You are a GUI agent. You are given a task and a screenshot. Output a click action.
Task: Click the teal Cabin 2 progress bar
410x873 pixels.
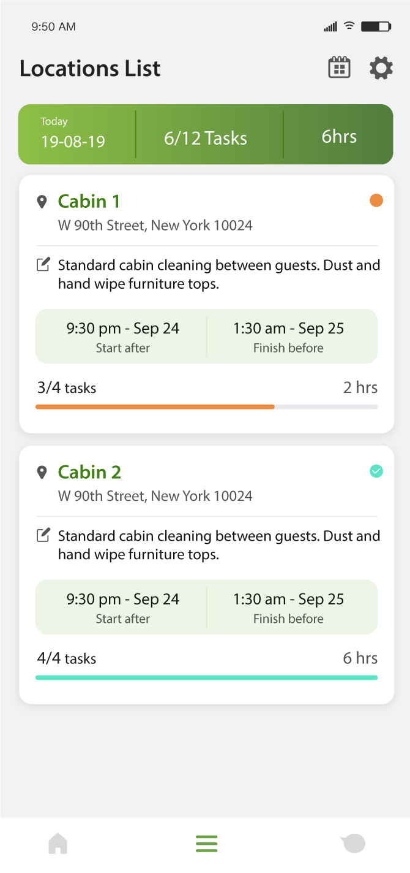point(206,677)
